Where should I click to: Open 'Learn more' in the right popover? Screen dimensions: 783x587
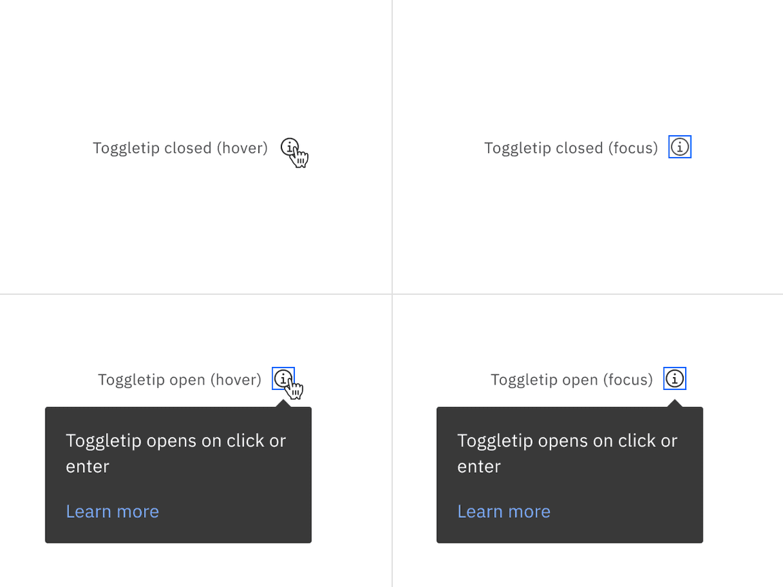(504, 511)
